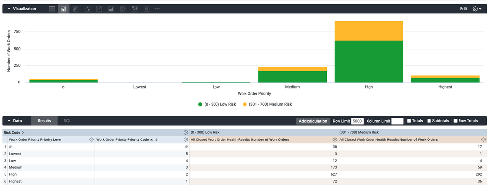
Task: Click the Column Limit input field
Action: coord(397,121)
